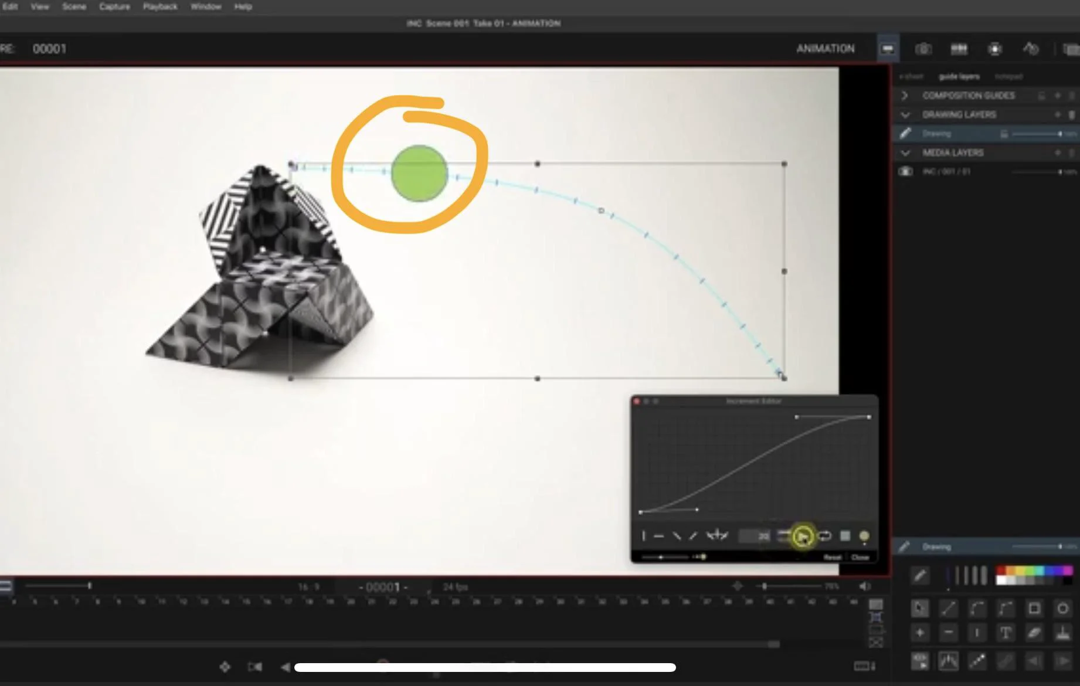1080x686 pixels.
Task: Click Reset in the Increment Editor
Action: (832, 557)
